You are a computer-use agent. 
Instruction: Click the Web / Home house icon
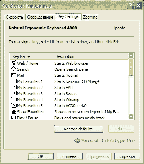coord(14,63)
